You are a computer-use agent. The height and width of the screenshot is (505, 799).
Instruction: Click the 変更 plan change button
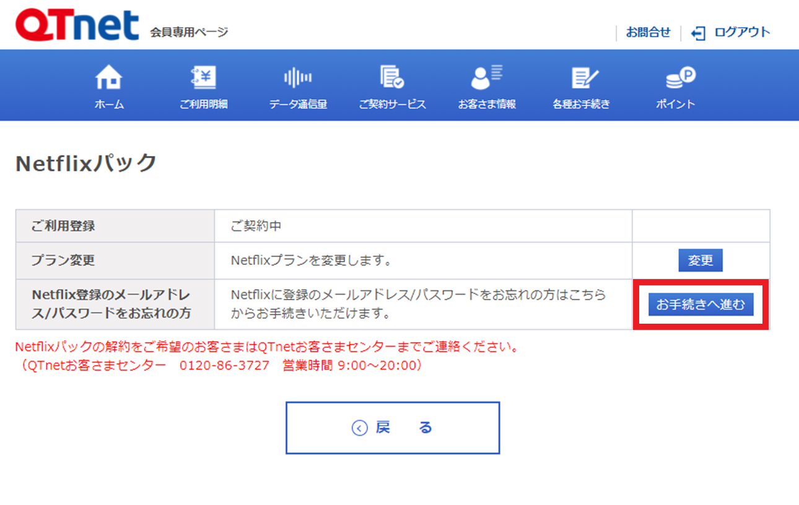[701, 261]
